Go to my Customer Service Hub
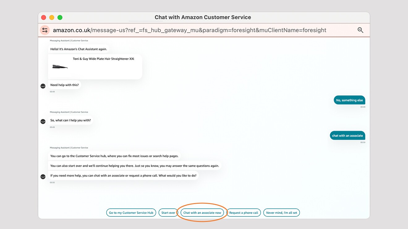Image resolution: width=408 pixels, height=229 pixels. tap(131, 213)
